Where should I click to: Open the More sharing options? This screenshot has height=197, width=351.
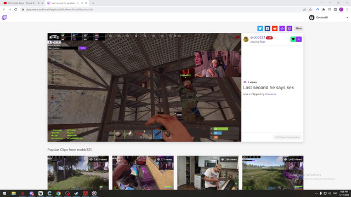pos(298,28)
